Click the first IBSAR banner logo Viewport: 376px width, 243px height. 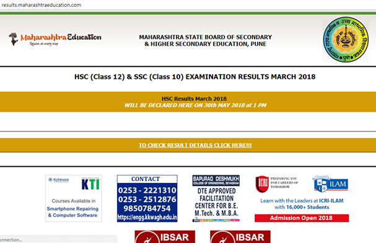(x=165, y=237)
